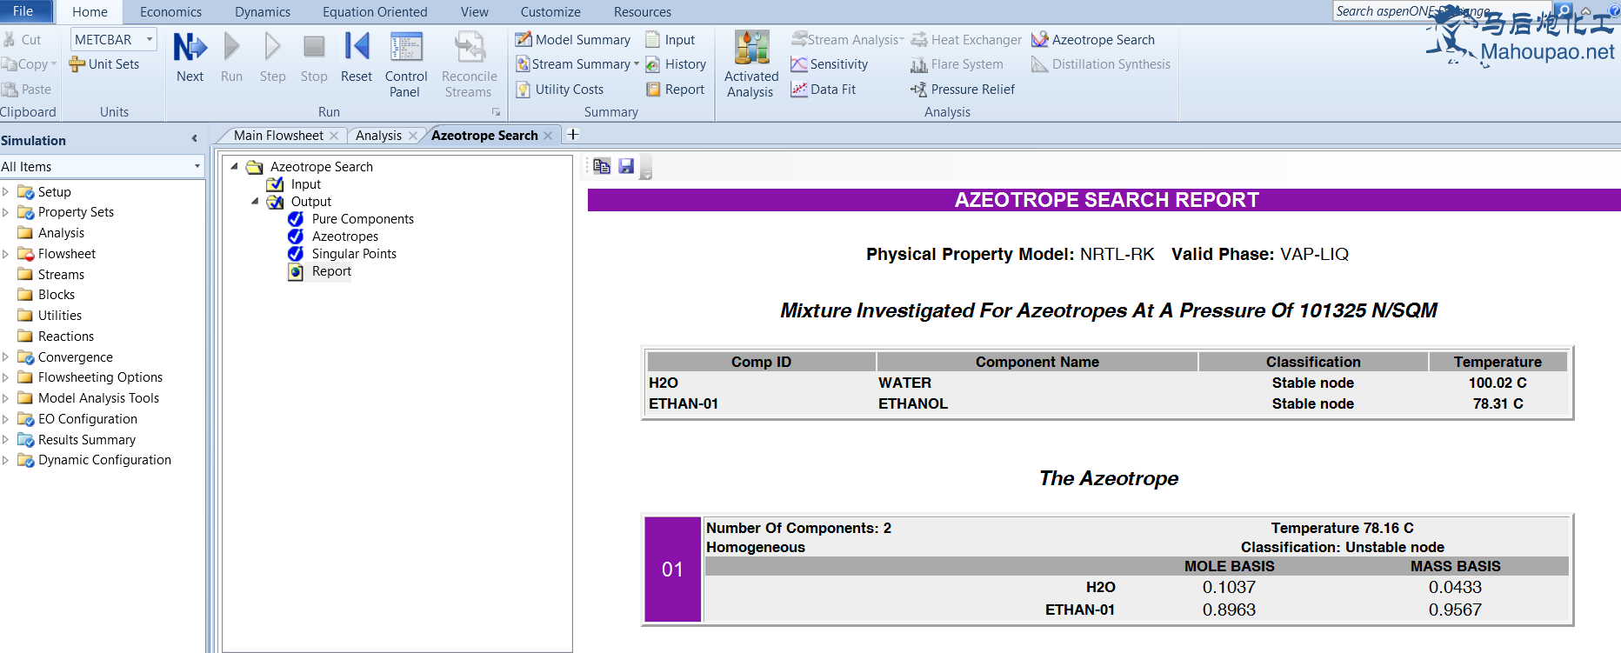This screenshot has width=1621, height=653.
Task: Click the save report icon
Action: (626, 166)
